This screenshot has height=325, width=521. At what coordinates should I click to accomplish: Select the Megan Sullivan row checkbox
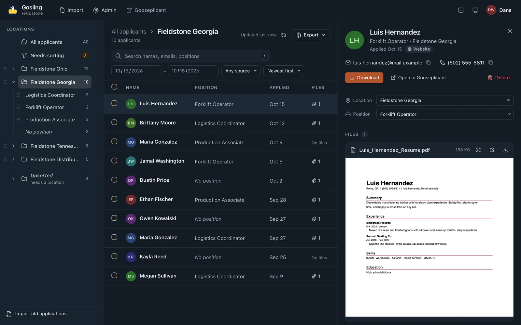[x=114, y=275]
